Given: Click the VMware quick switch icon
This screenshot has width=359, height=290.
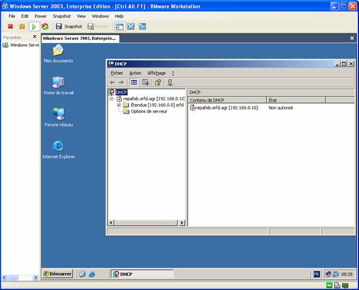Looking at the screenshot, I should [143, 26].
